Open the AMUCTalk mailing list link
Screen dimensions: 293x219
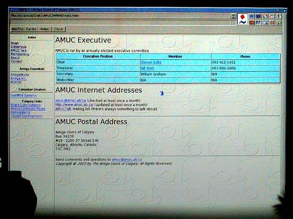64,109
